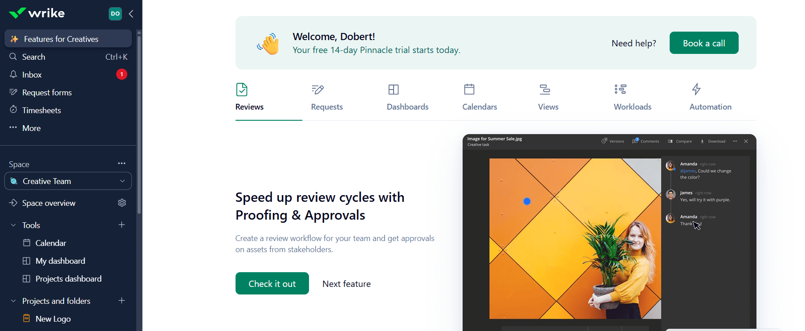Image resolution: width=805 pixels, height=331 pixels.
Task: Click the Workloads tab icon
Action: pos(621,90)
